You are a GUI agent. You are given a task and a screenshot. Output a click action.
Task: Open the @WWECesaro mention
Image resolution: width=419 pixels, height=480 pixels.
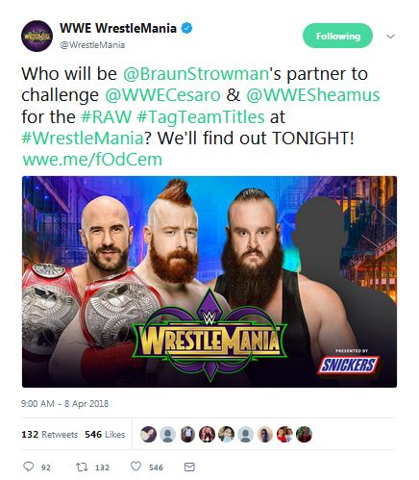coord(163,95)
